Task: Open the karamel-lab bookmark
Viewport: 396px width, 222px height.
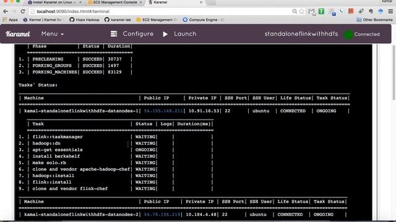Action: tap(118, 20)
